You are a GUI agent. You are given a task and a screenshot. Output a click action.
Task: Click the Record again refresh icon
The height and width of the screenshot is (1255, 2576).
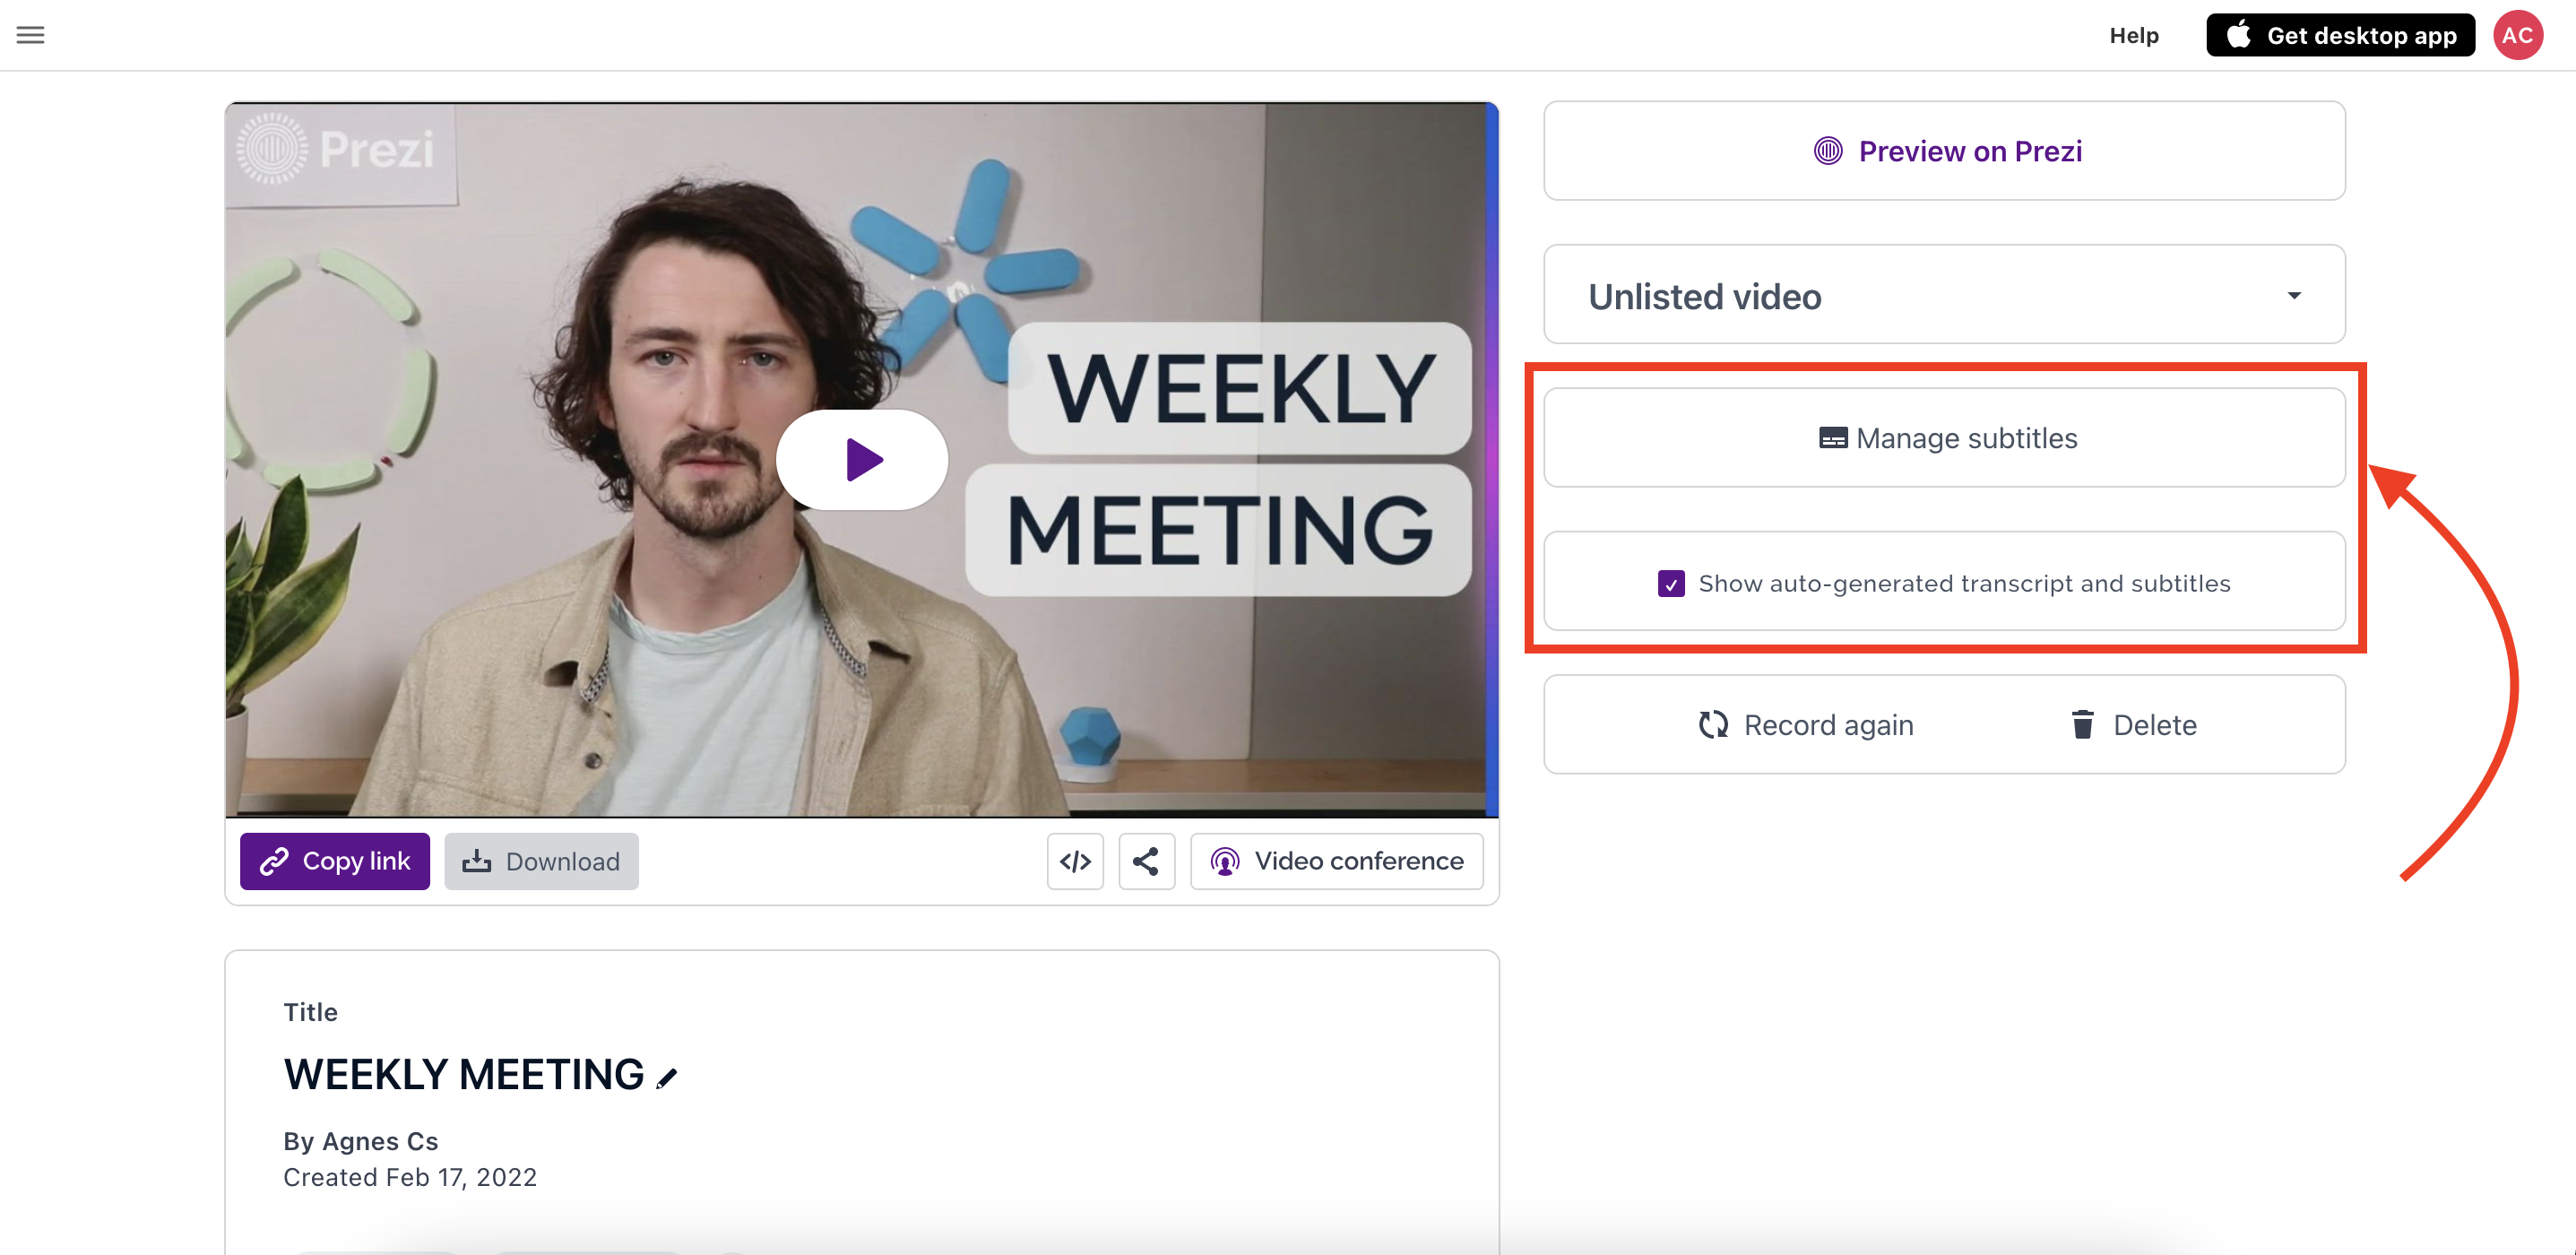[1713, 725]
